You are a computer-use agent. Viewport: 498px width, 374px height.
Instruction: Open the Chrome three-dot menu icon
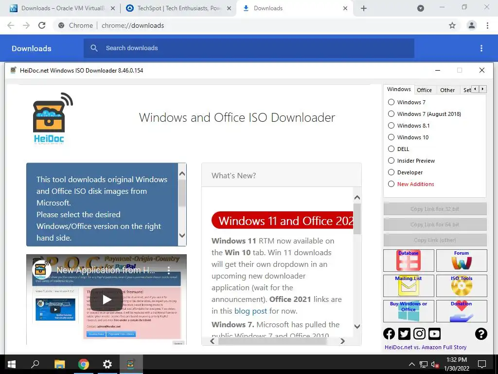487,25
